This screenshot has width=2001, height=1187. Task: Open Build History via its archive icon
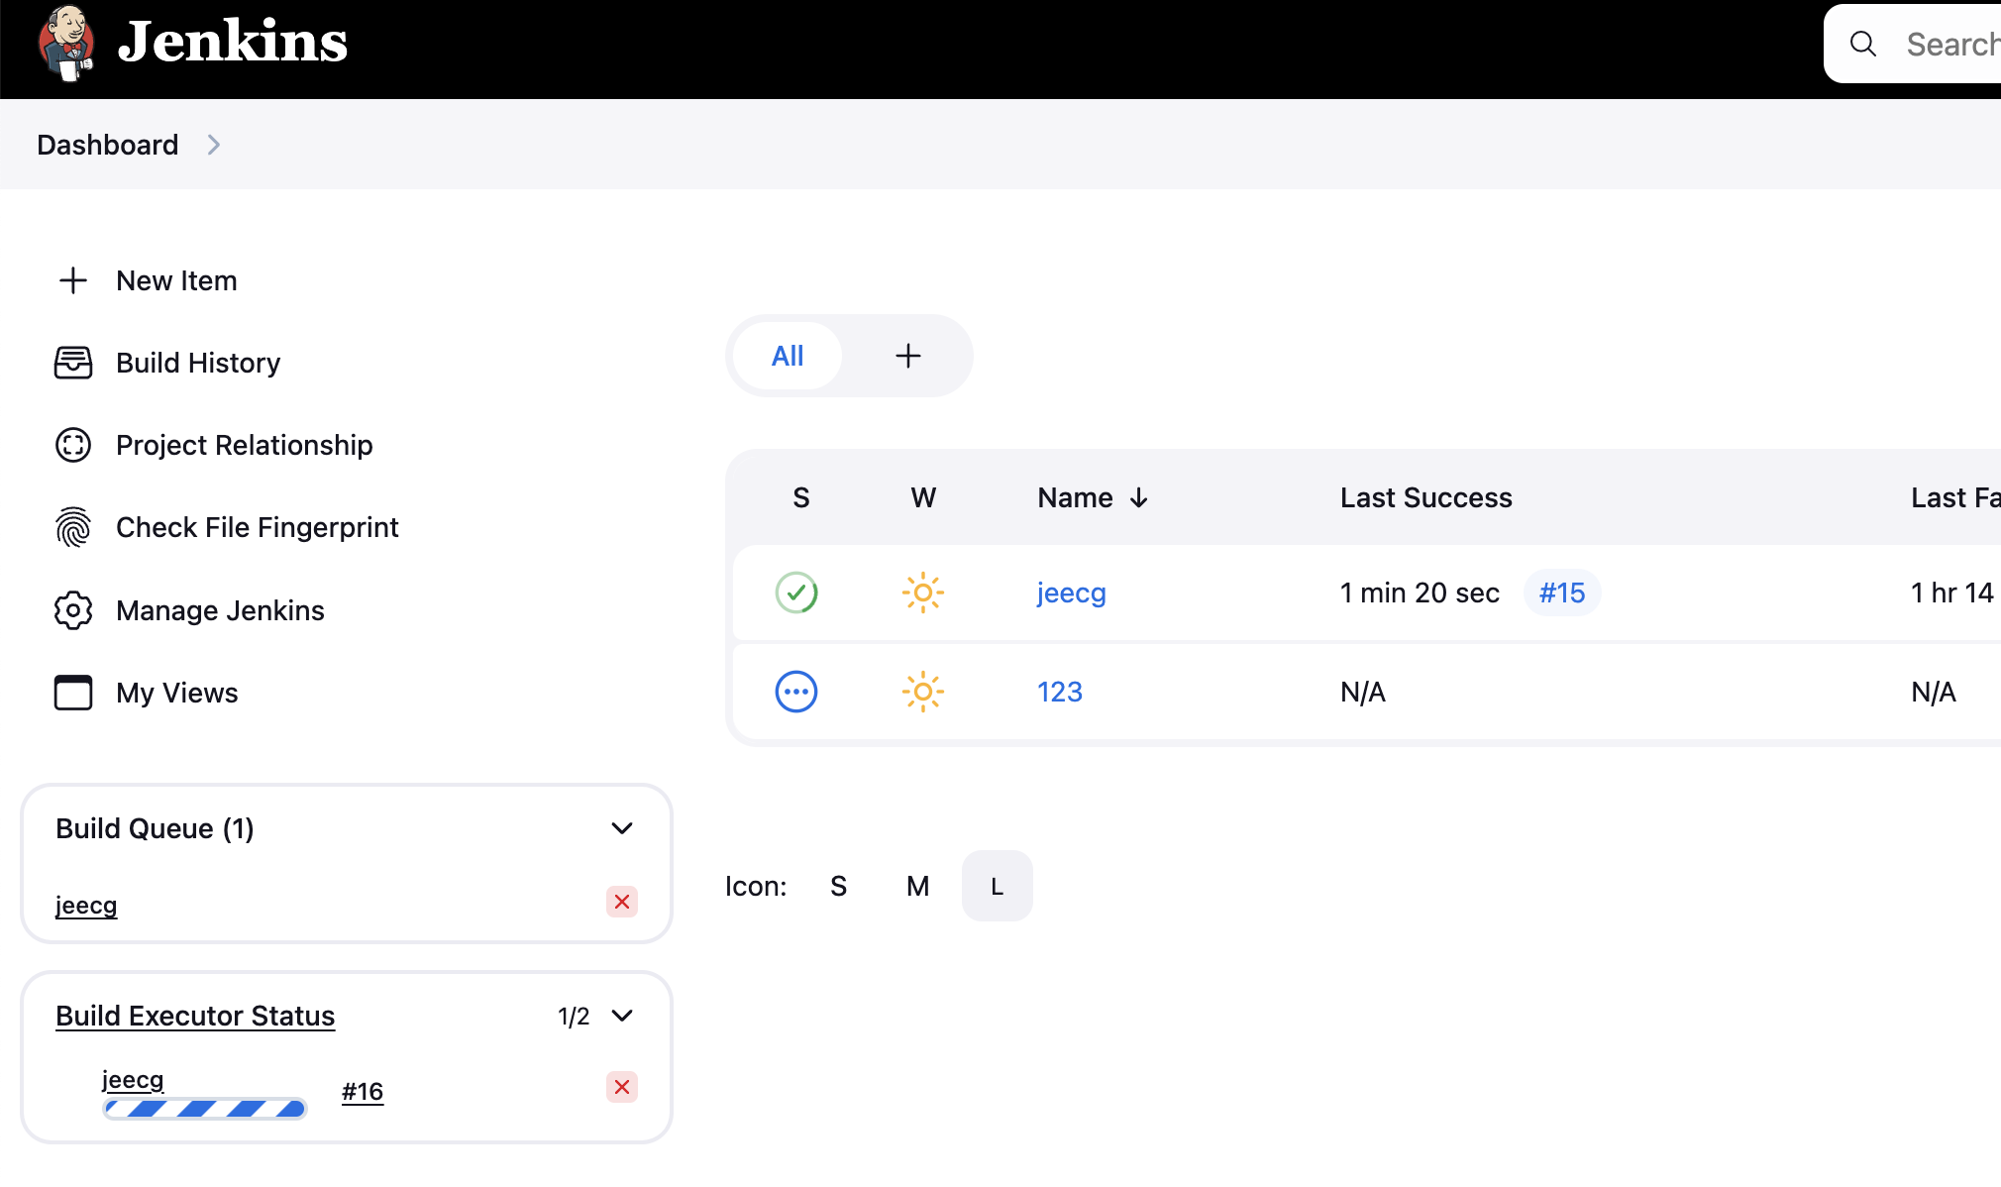pyautogui.click(x=73, y=363)
